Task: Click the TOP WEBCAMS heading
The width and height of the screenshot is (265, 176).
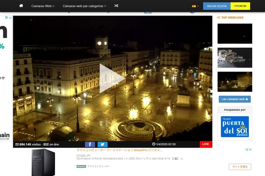Action: 232,17
